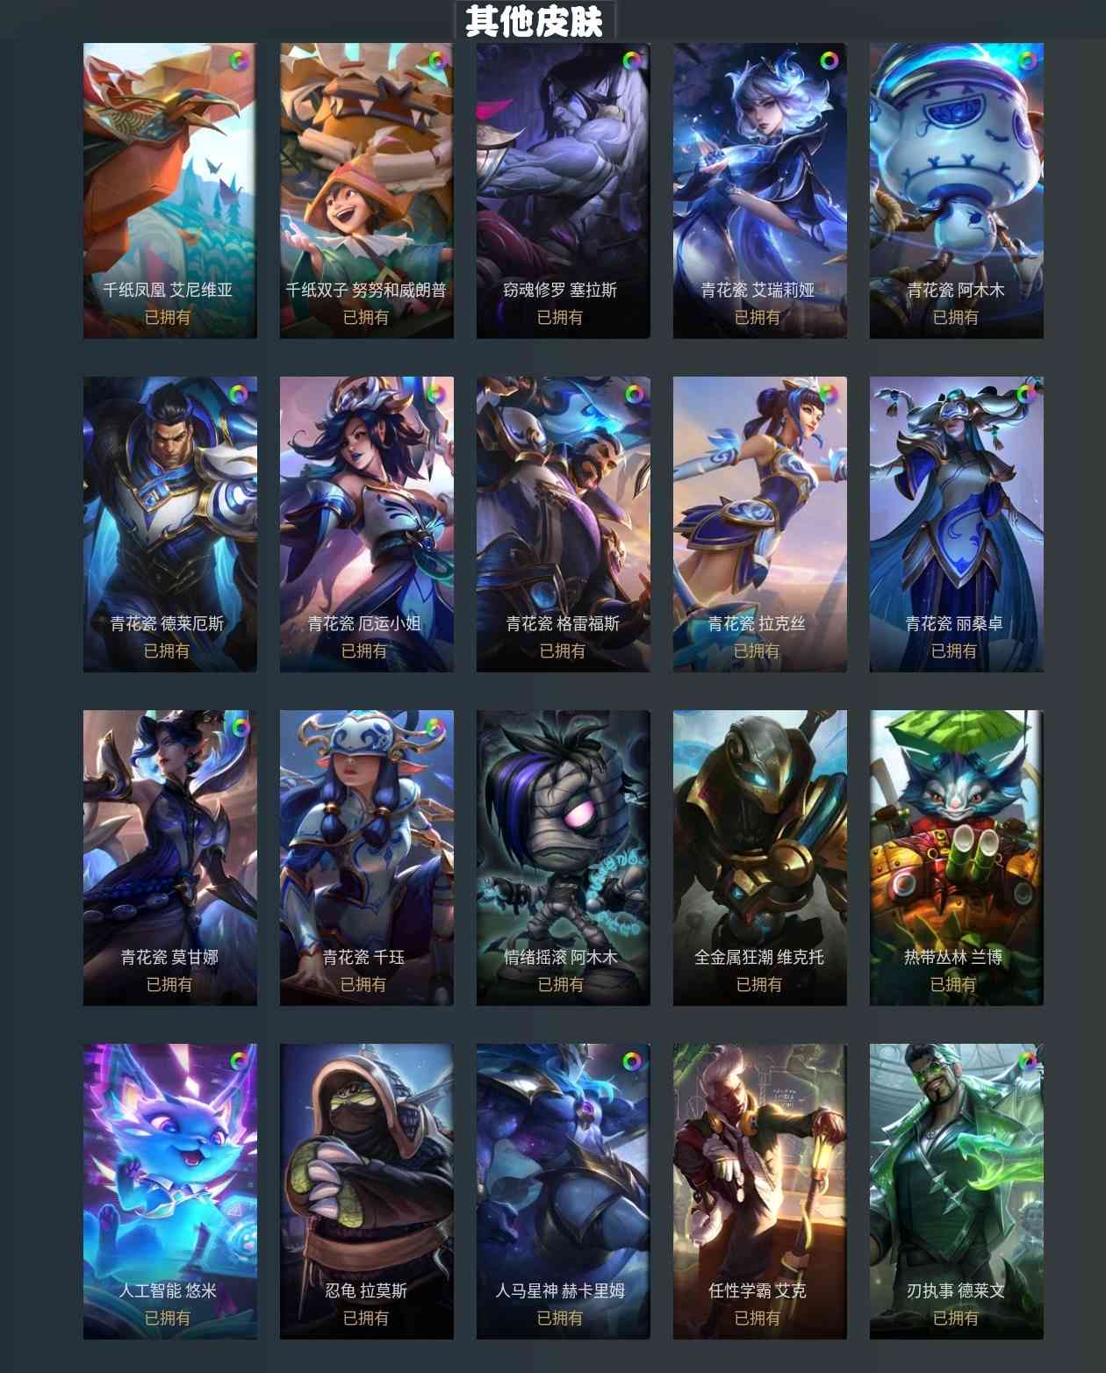Open the 任性学霸 艾克 skin card
Image resolution: width=1106 pixels, height=1373 pixels.
(760, 1191)
